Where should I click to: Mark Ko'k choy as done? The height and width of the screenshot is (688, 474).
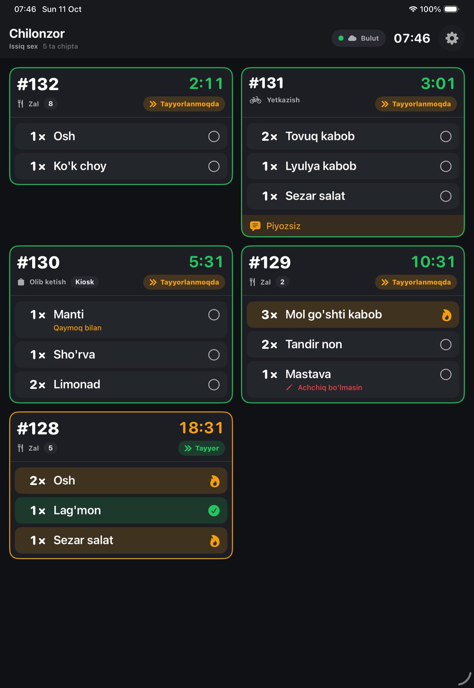click(x=214, y=166)
